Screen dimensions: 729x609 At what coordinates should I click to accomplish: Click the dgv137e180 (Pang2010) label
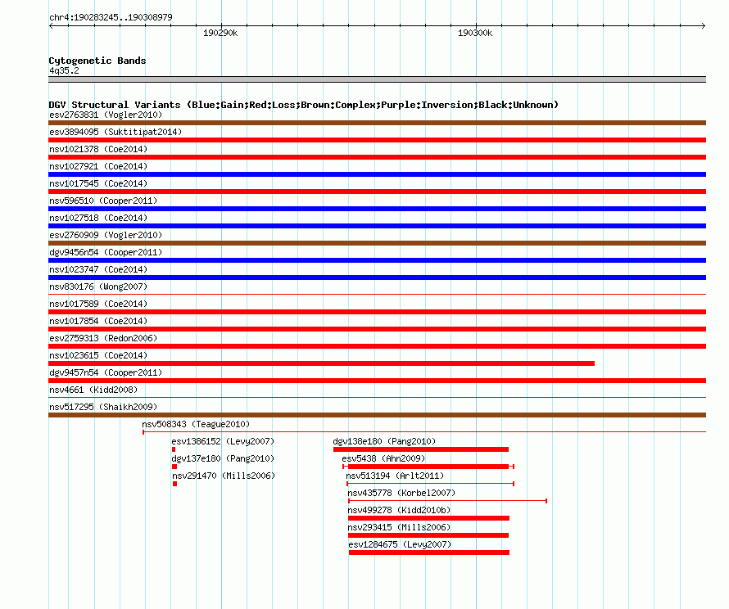(223, 458)
